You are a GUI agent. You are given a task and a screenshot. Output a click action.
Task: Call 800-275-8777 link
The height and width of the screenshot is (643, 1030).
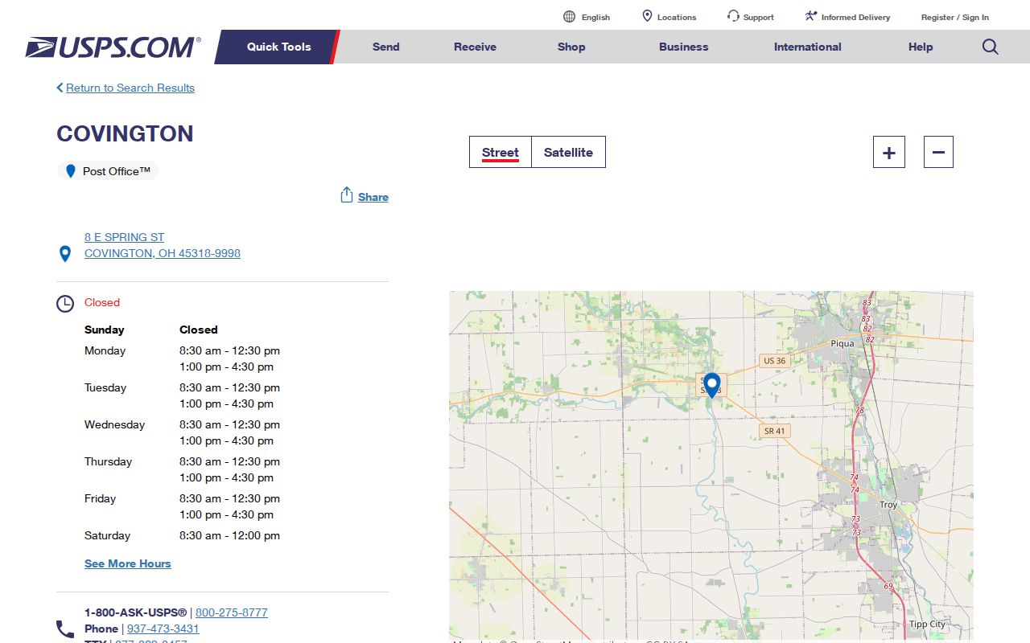pos(232,612)
